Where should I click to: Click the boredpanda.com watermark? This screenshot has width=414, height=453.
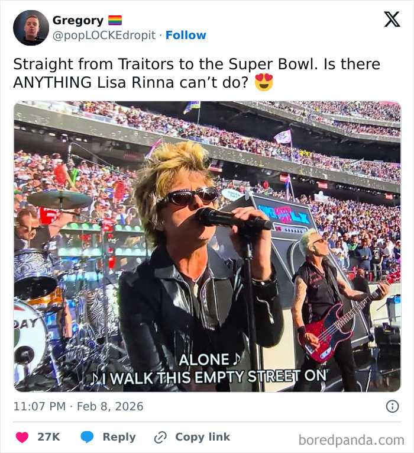[x=351, y=440]
